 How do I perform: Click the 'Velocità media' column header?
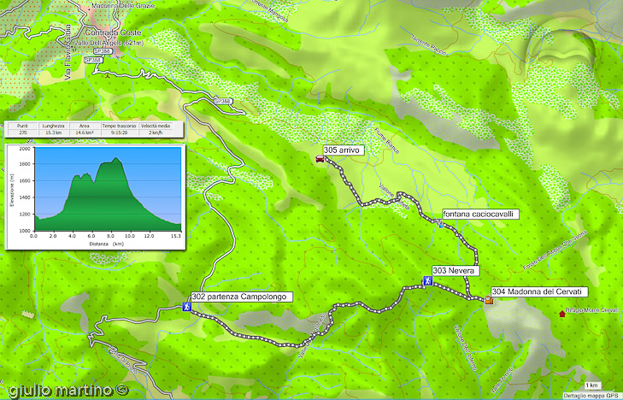(156, 126)
